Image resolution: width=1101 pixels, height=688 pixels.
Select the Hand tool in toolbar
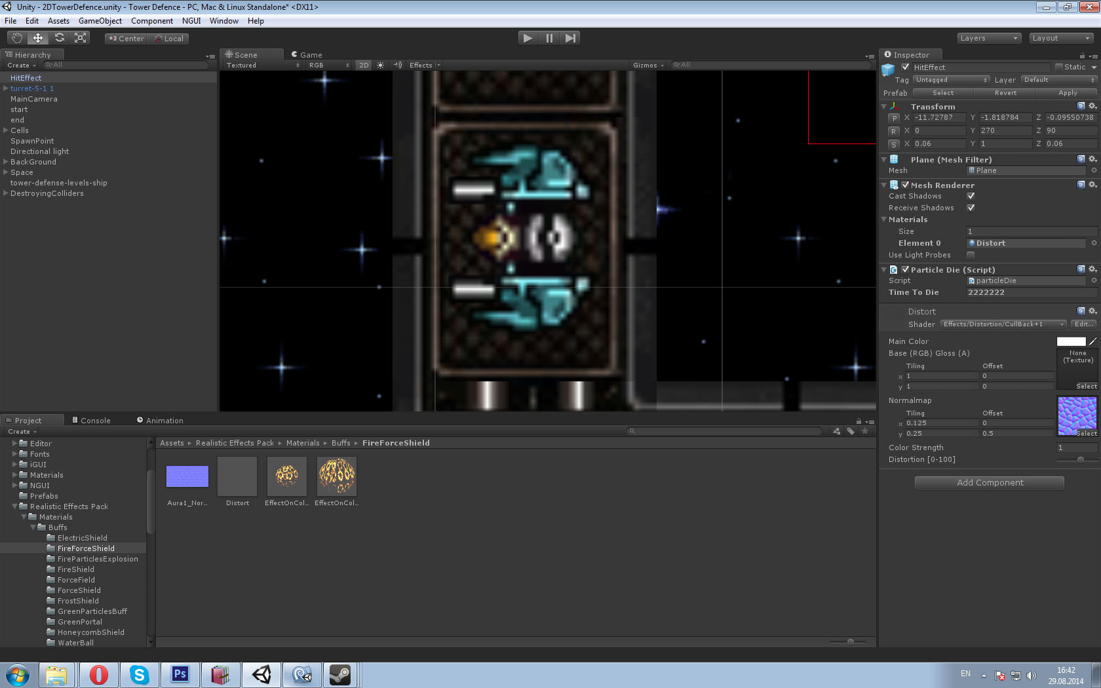tap(17, 38)
